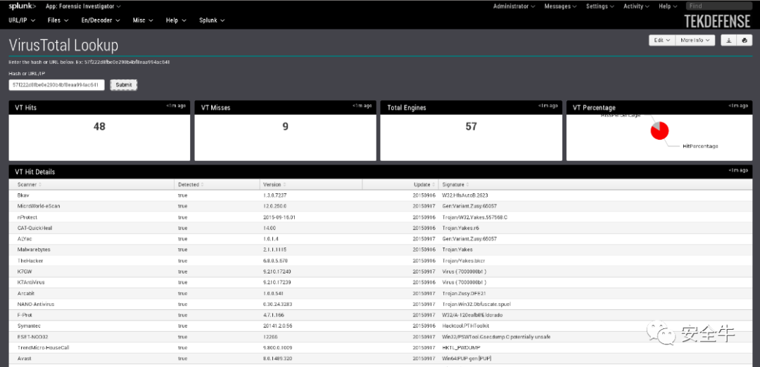The height and width of the screenshot is (367, 760).
Task: Click the Bkav scanner row
Action: coord(380,195)
